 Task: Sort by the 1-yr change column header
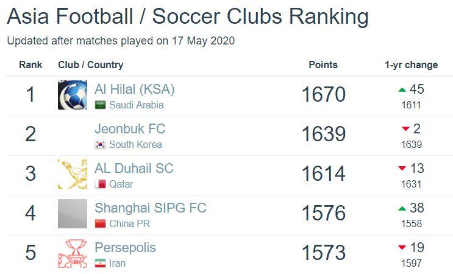[411, 65]
